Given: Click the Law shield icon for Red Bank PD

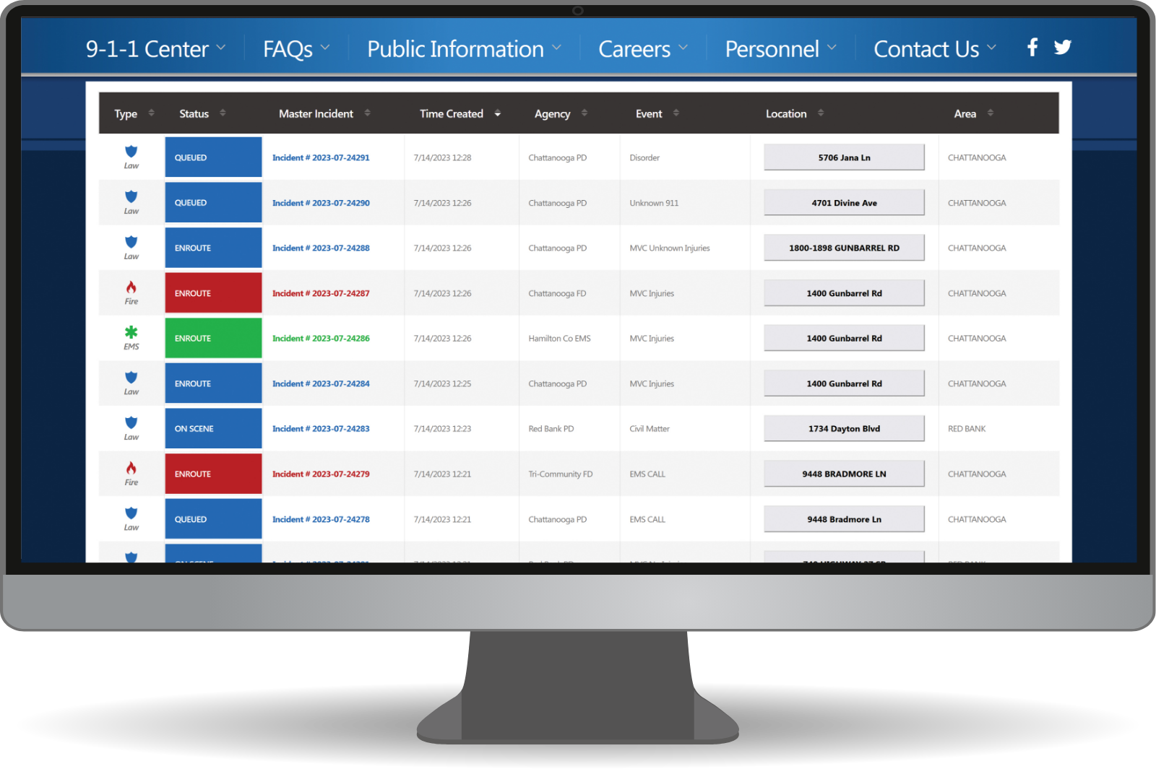Looking at the screenshot, I should (x=131, y=423).
